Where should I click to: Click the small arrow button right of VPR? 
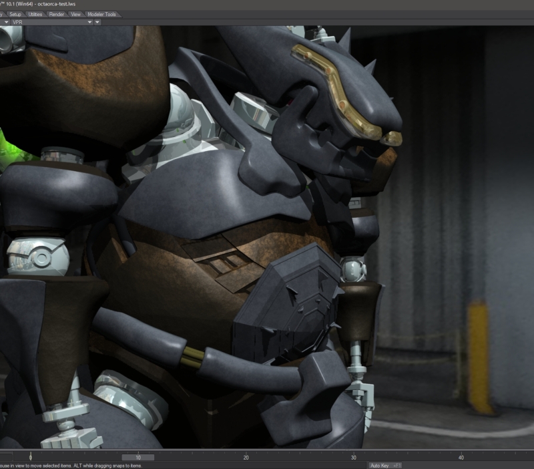(97, 22)
